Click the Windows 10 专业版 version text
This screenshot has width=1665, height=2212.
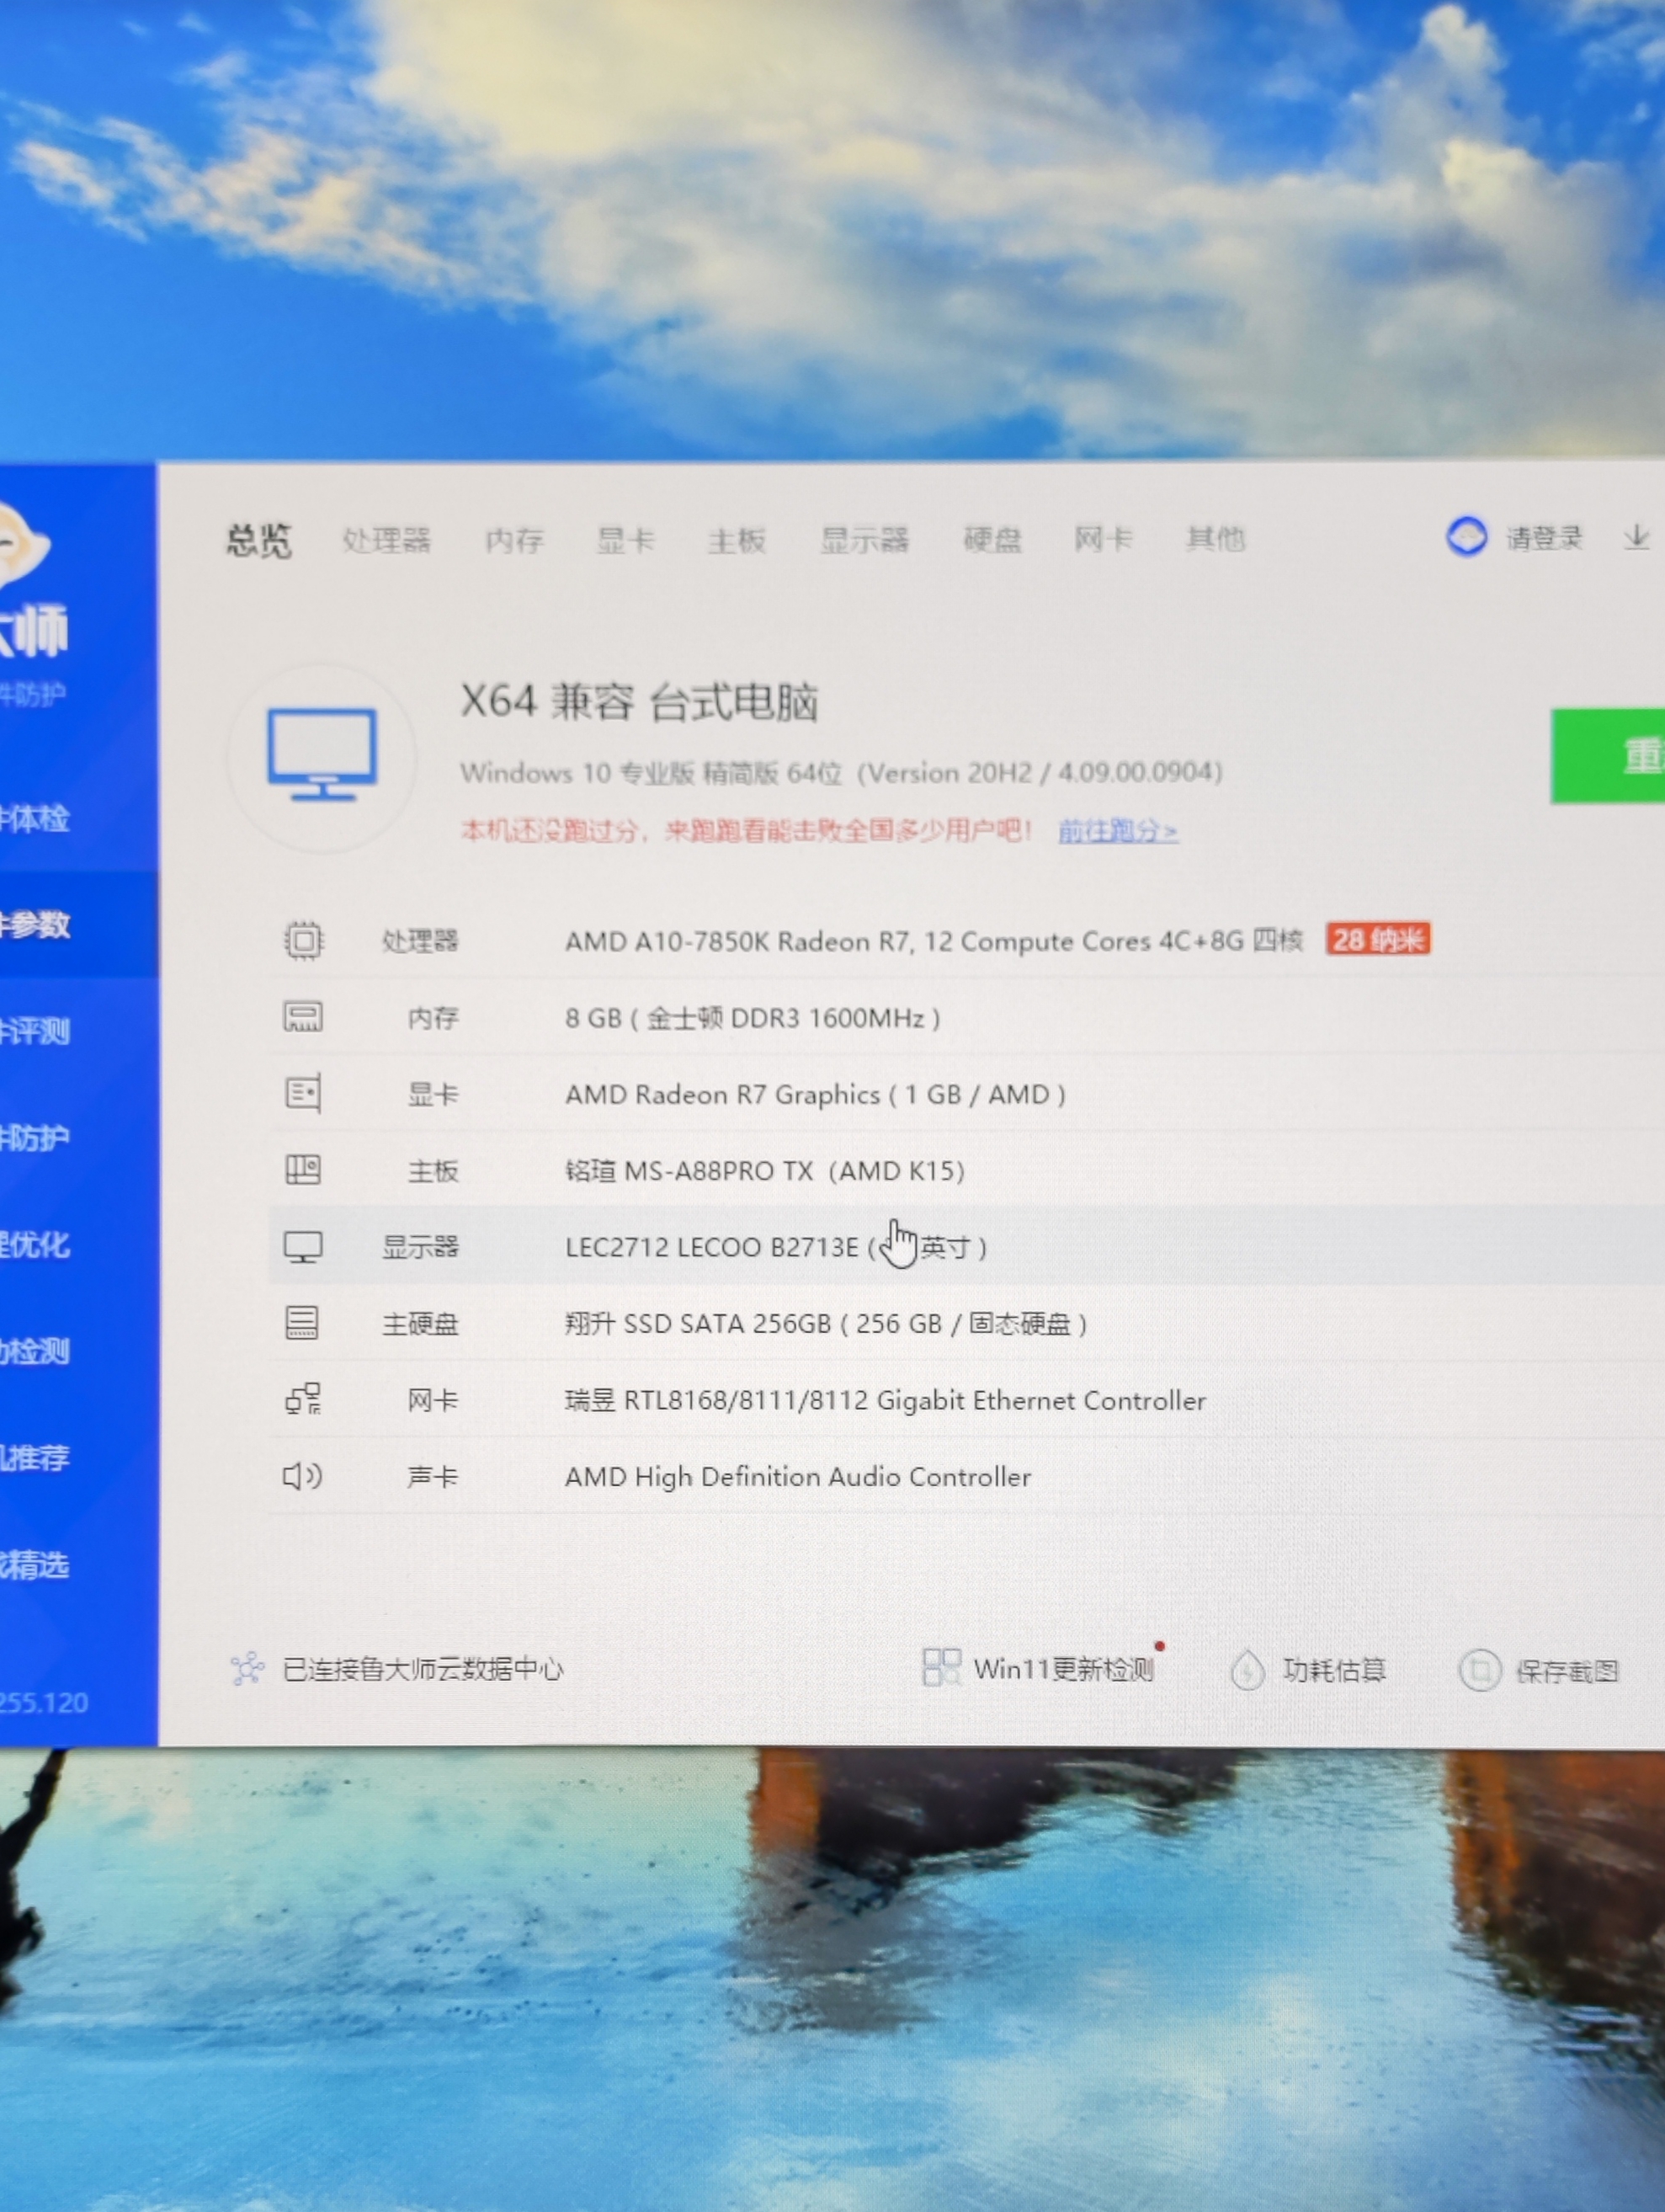pos(842,772)
